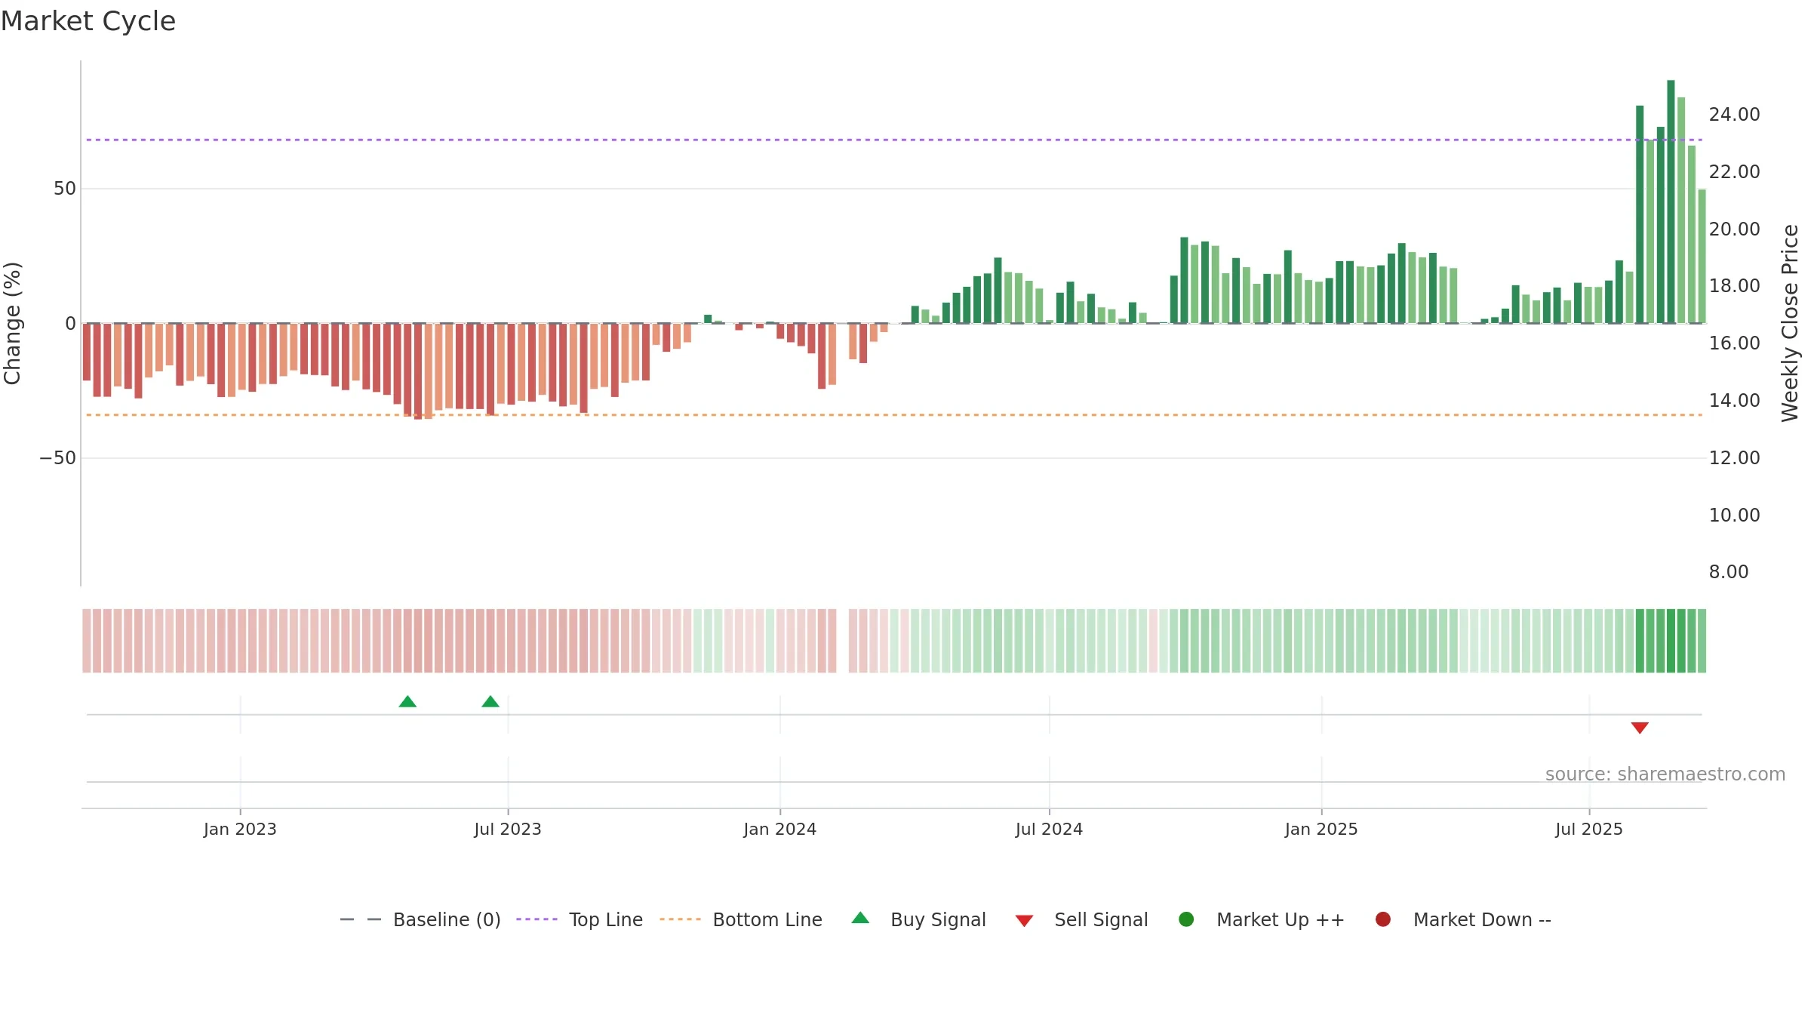Click the 0 tick on the left axis
Viewport: 1811px width, 1019px height.
(x=71, y=324)
